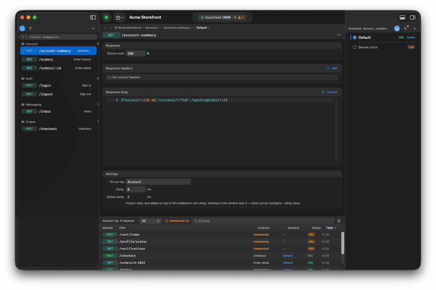Screen dimensions: 436x290
Task: Click the Active label on Default scenario
Action: point(411,38)
